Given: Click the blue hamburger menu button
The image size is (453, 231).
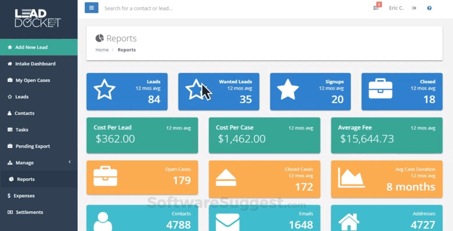Looking at the screenshot, I should [91, 8].
